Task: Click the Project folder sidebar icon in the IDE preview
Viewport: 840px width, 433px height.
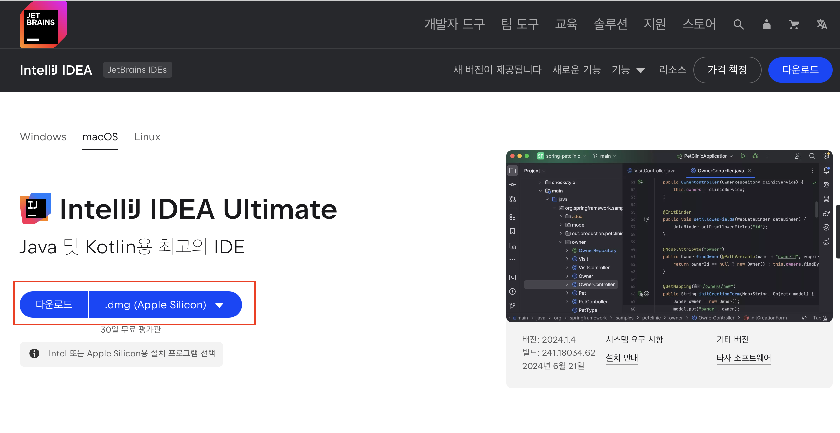Action: [x=512, y=171]
